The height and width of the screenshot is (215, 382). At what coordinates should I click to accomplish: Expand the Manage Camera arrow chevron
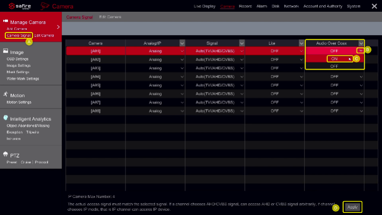tap(59, 24)
